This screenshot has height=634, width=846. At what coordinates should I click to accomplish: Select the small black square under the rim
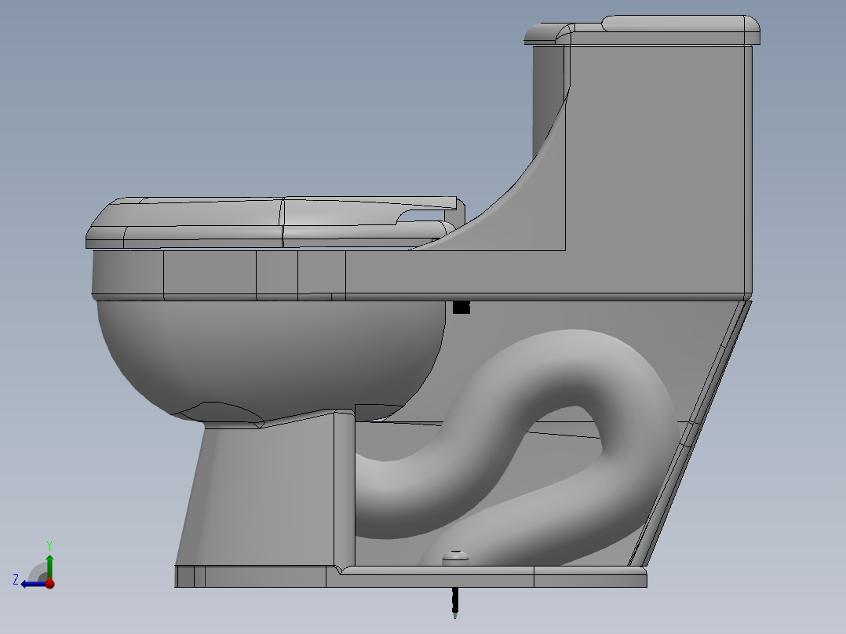[x=461, y=307]
